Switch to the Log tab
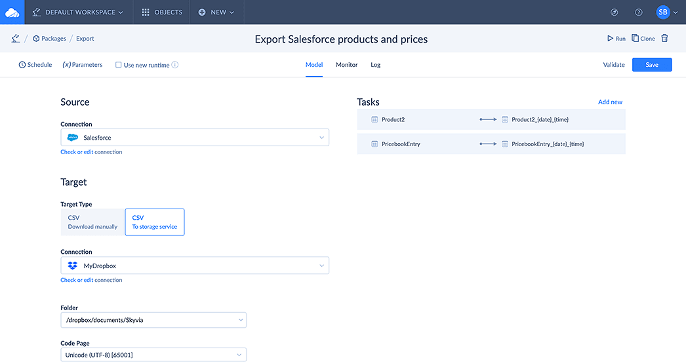The image size is (686, 362). pyautogui.click(x=375, y=65)
